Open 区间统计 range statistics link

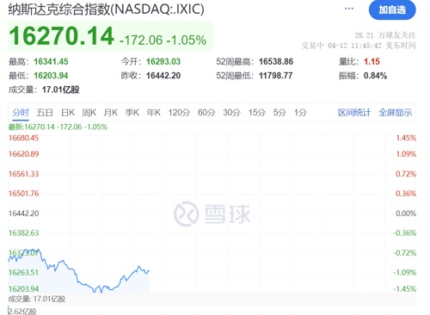tap(354, 113)
